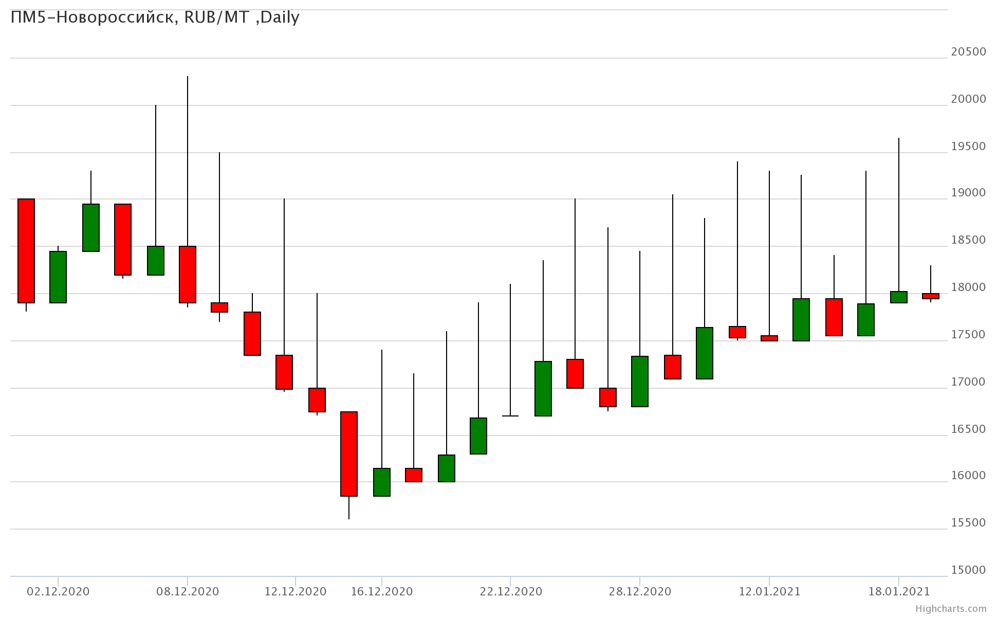
Task: Click the chart title ПМ5-Новороссийск
Action: tap(154, 17)
